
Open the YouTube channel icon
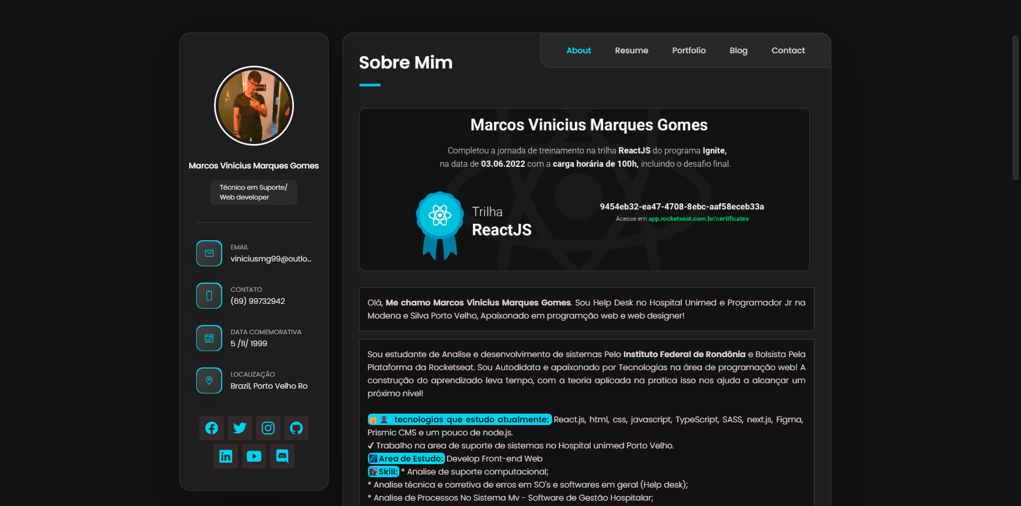click(254, 456)
